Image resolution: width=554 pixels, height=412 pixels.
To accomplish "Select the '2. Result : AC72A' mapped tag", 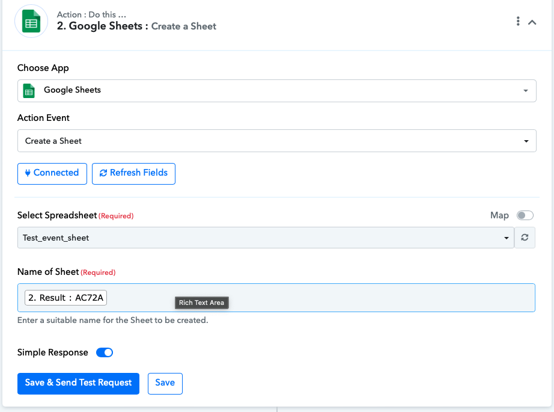I will [65, 298].
